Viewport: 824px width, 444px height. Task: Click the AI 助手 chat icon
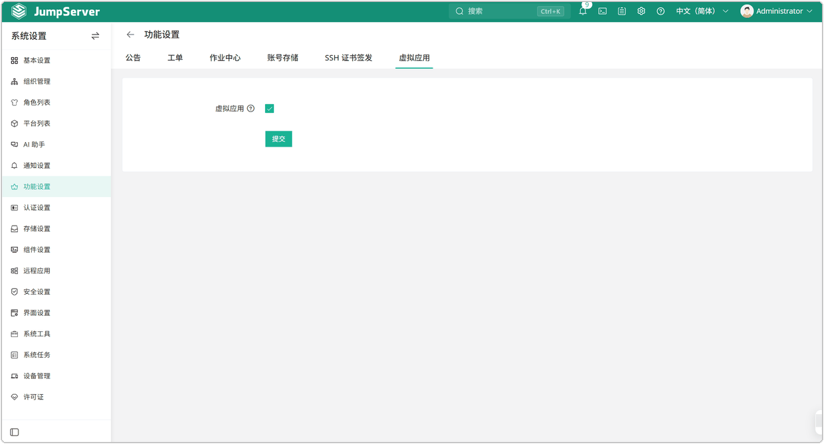(15, 145)
